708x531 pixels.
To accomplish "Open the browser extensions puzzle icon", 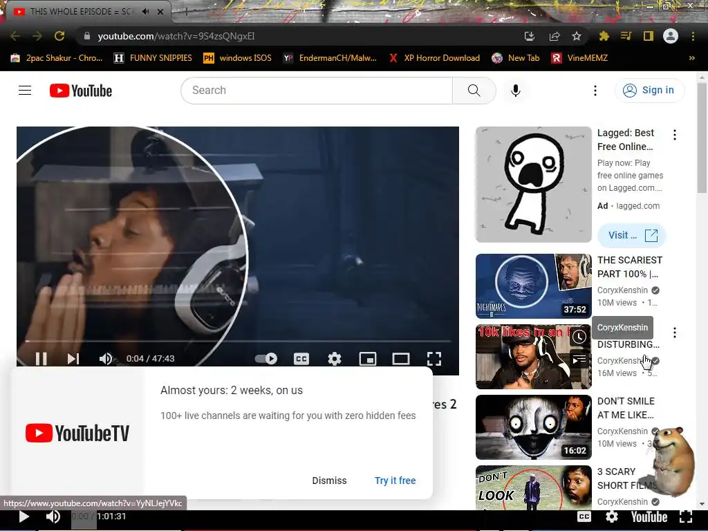I will [604, 36].
